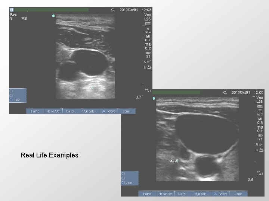Click the cart storage icon on the RIJ screen

tap(260, 111)
